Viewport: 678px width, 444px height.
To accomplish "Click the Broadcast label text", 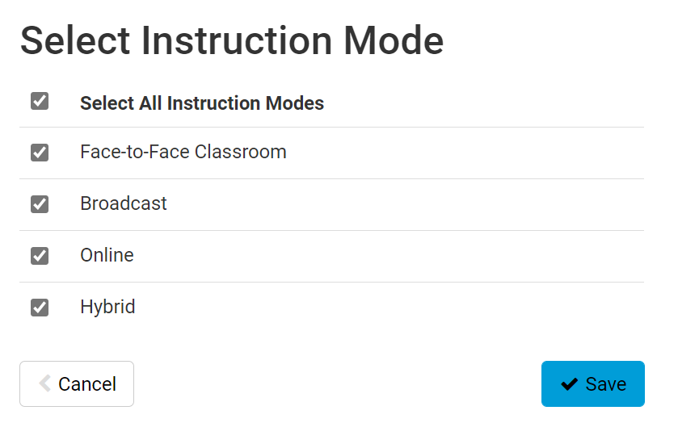I will point(124,203).
